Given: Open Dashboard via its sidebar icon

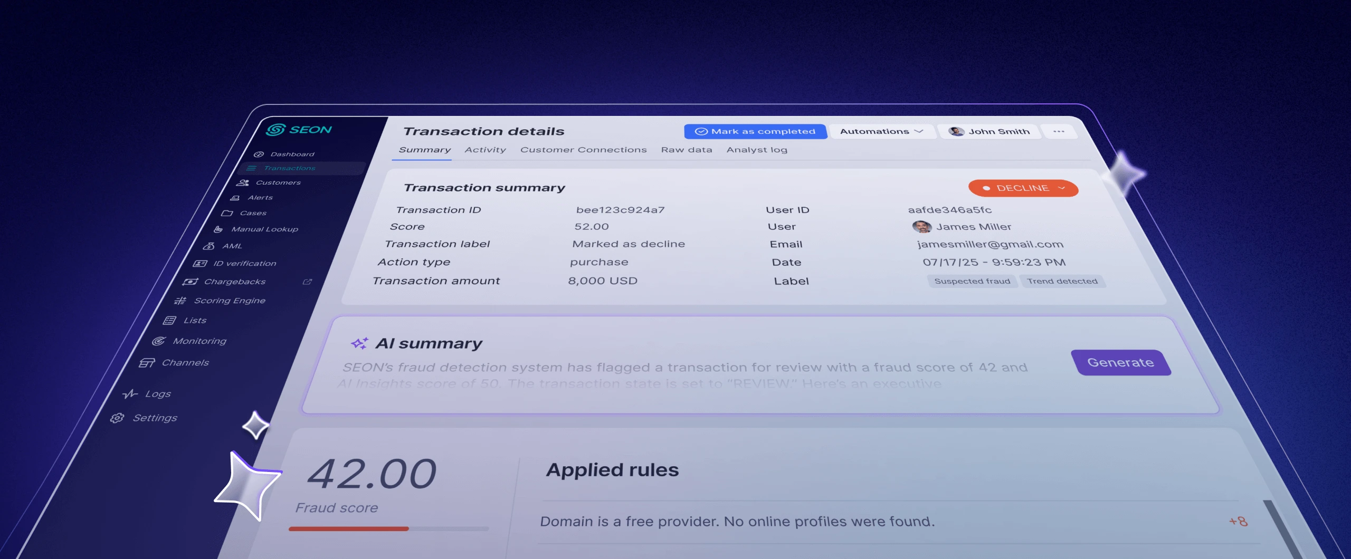Looking at the screenshot, I should (259, 154).
